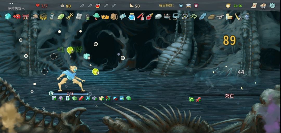Inspect the brown backpack relic
Screen dimensions: 281x133
tap(114, 17)
